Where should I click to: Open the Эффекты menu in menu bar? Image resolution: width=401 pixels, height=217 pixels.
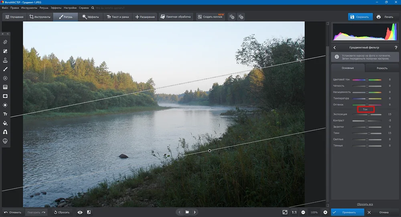click(56, 8)
